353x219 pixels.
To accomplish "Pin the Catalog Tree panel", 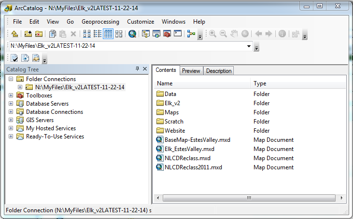I will (x=137, y=69).
